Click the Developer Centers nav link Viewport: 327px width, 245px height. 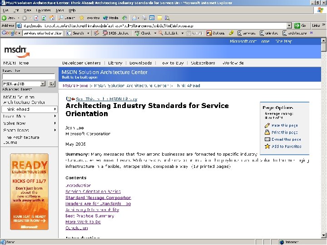click(x=81, y=63)
